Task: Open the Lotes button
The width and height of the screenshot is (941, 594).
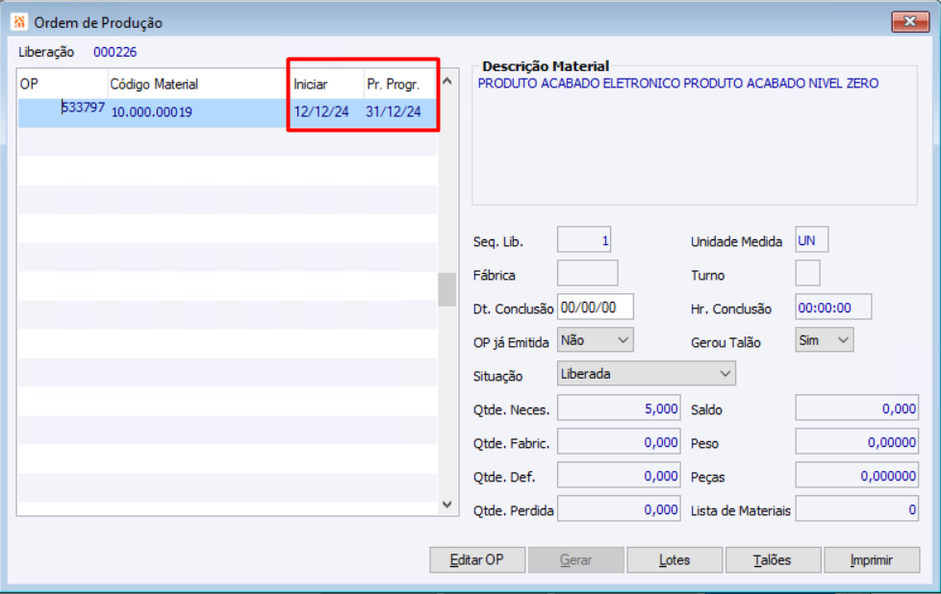Action: [x=674, y=559]
